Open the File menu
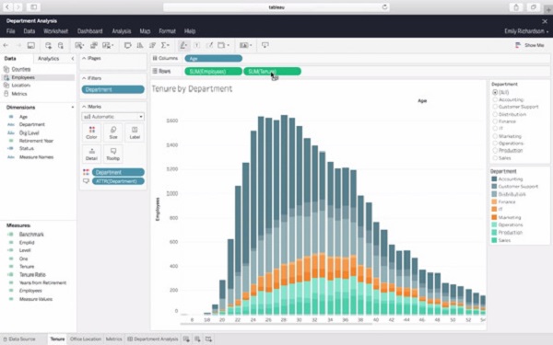This screenshot has height=345, width=553. [10, 31]
